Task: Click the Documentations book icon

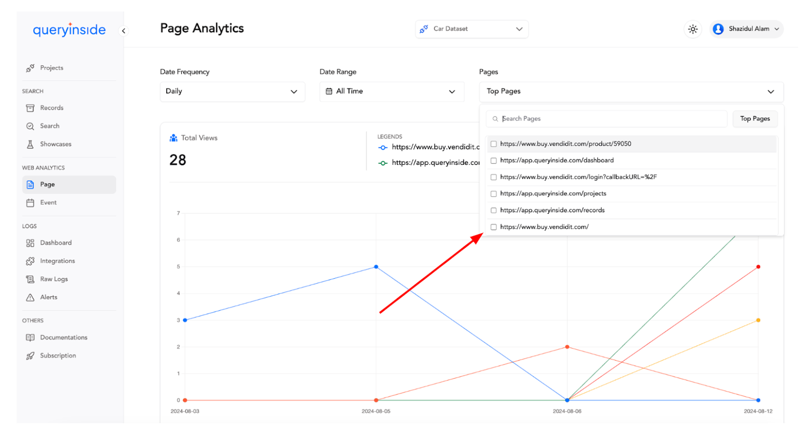Action: tap(30, 338)
